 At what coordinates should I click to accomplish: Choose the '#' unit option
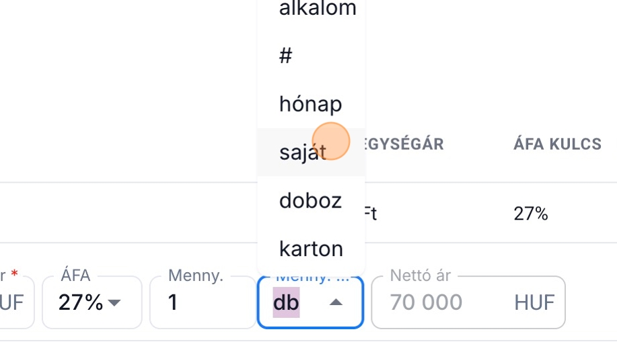click(x=286, y=56)
